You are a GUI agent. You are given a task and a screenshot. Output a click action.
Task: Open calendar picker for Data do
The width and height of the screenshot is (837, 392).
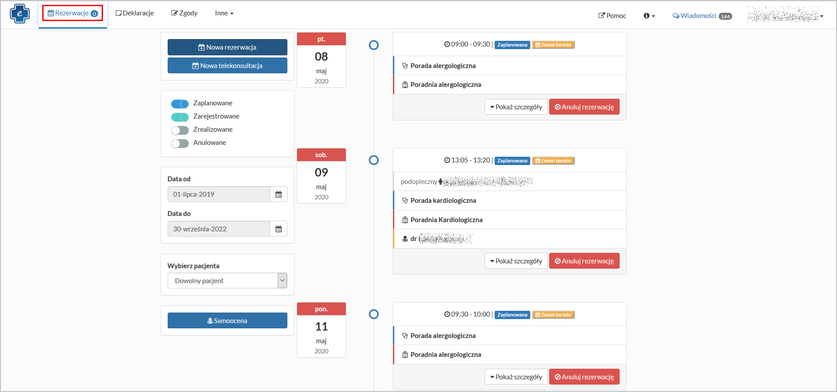pos(278,229)
